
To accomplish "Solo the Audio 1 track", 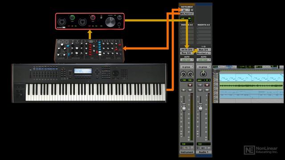I will [x=200, y=90].
